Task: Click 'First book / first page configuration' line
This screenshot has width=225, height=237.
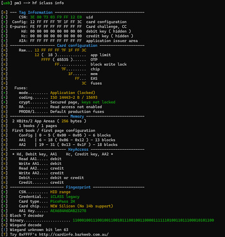Action: click(x=54, y=131)
